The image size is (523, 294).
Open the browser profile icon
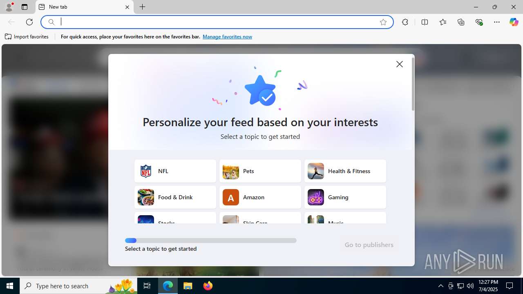(9, 7)
